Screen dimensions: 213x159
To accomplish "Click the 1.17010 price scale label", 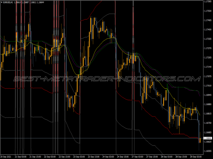I will pyautogui.click(x=208, y=86).
